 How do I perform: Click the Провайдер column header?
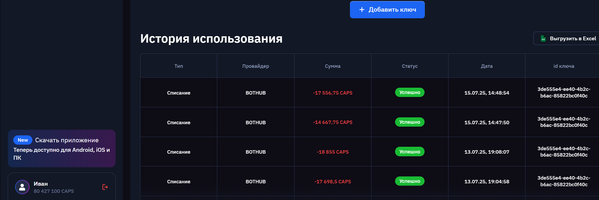tap(255, 66)
